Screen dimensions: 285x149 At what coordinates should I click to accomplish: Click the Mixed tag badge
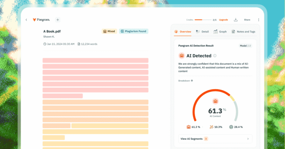point(109,31)
